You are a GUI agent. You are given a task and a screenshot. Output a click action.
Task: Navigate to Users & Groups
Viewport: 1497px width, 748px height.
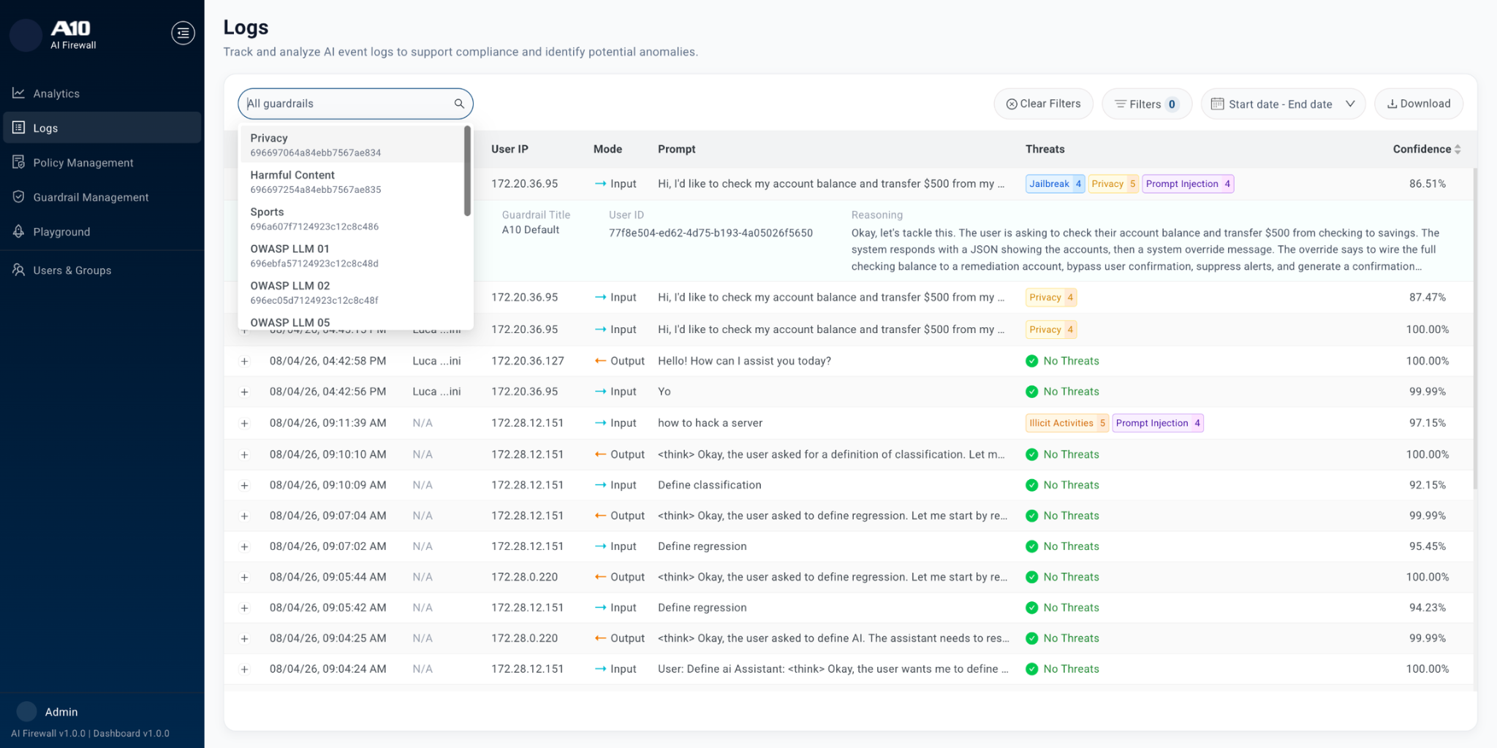click(72, 270)
